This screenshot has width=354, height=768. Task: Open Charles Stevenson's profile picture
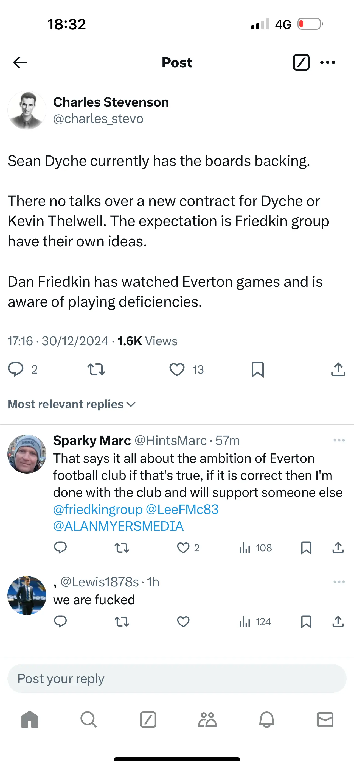(x=27, y=110)
